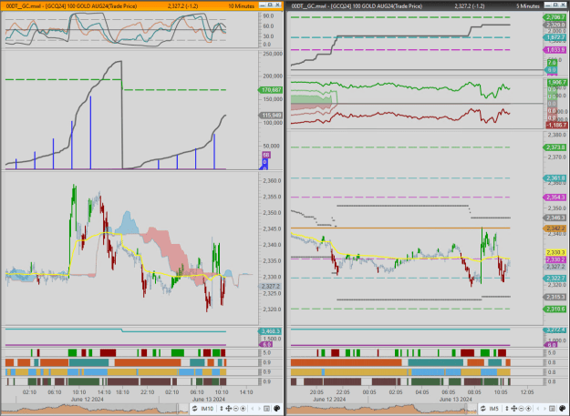
Task: Click the magenta 1,633.9 value label
Action: [x=554, y=50]
